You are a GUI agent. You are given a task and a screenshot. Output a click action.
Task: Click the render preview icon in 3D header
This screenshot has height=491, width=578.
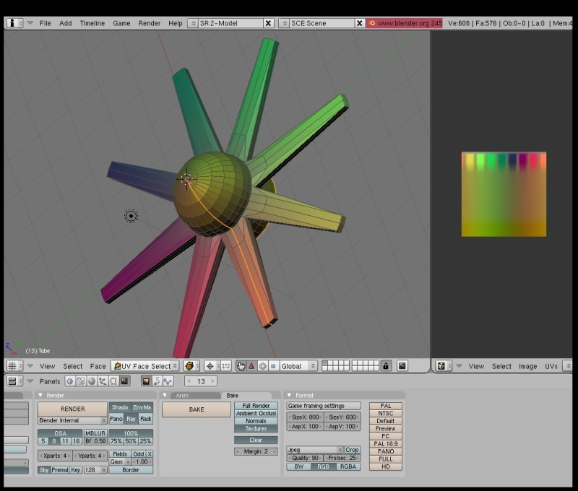point(402,366)
